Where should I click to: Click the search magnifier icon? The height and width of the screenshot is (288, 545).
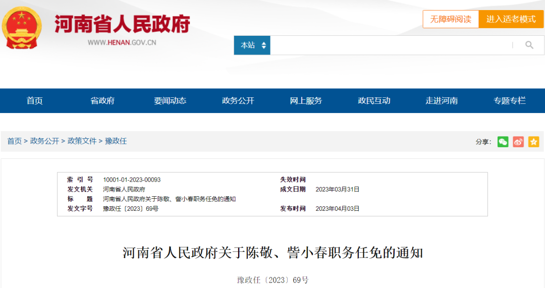[x=529, y=45]
